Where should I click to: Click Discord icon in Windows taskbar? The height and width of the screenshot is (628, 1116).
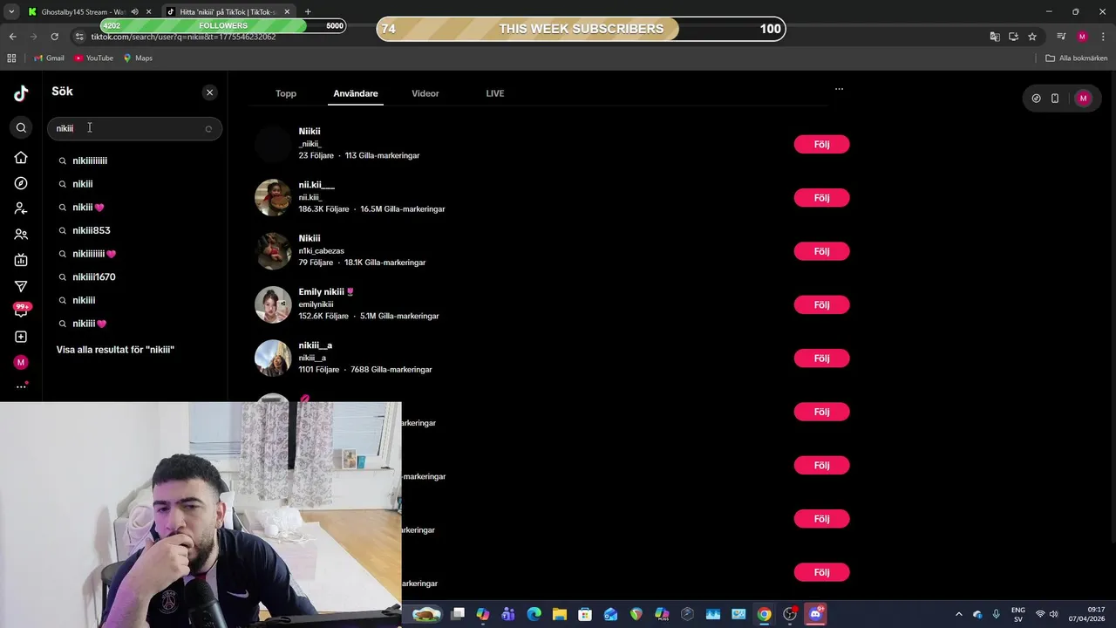815,614
